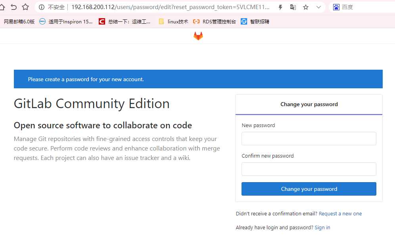Viewport: 395px width, 236px height.
Task: Click the 'Manage Git repositories' description paragraph
Action: coord(117,148)
